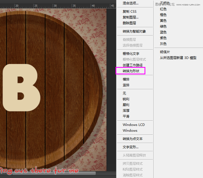Choose anti-alias option 无
This screenshot has width=203, height=178.
click(x=124, y=93)
